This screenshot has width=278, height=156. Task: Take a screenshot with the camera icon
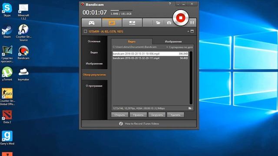pos(169,23)
